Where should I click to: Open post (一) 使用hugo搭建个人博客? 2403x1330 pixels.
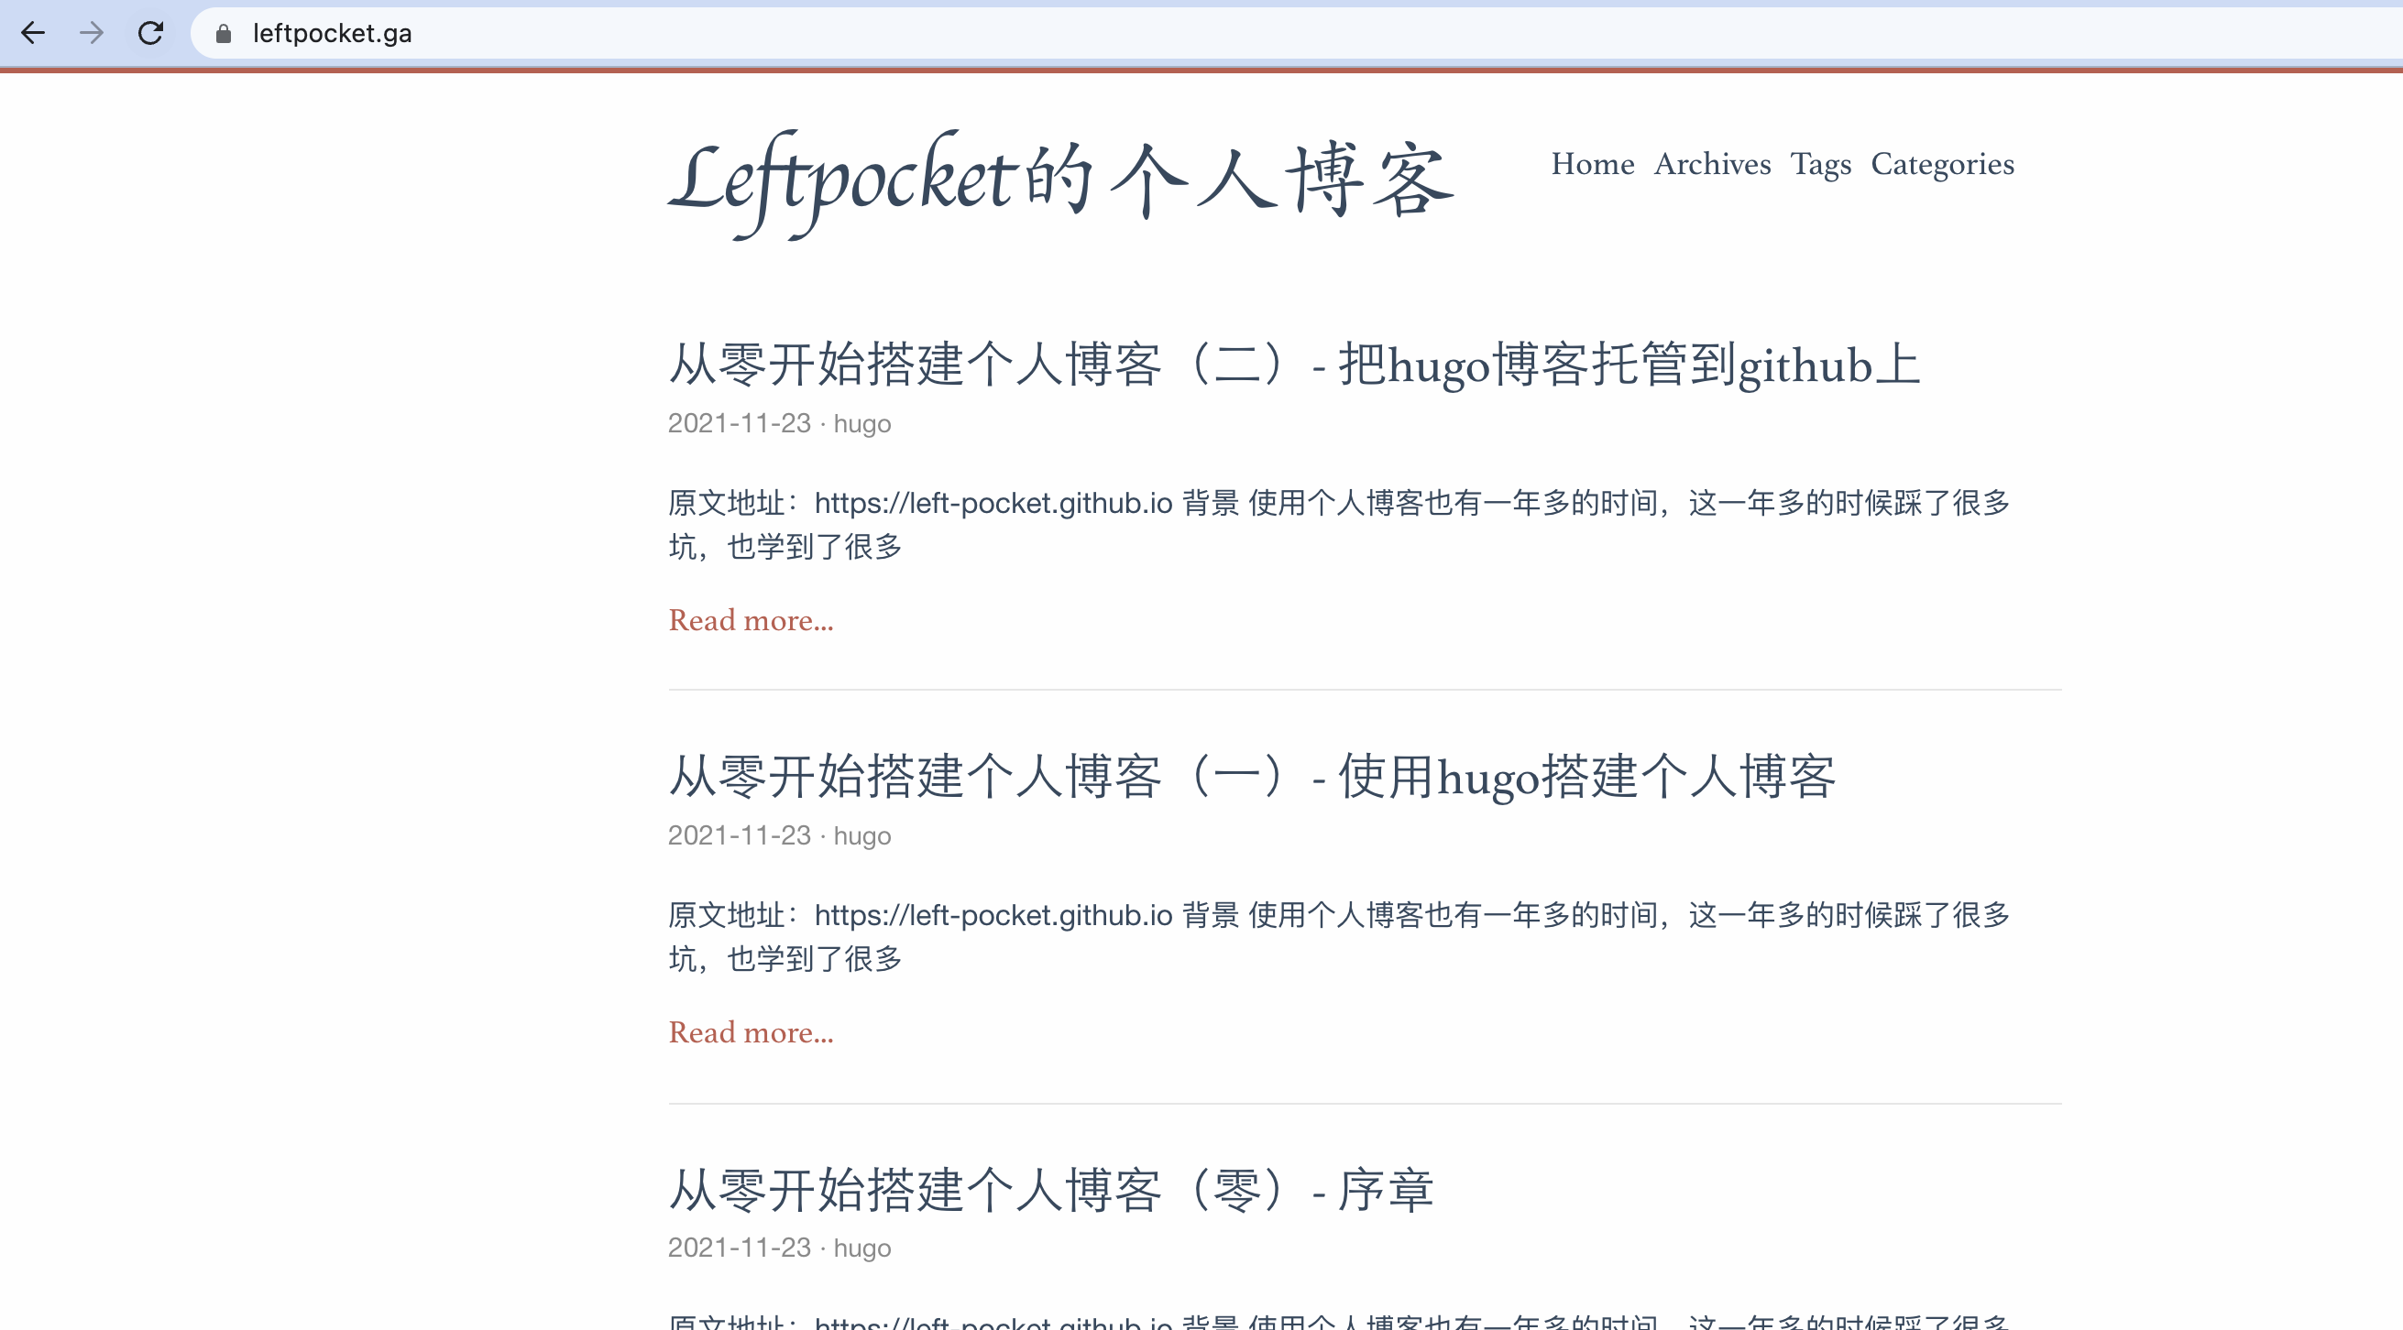tap(1252, 777)
